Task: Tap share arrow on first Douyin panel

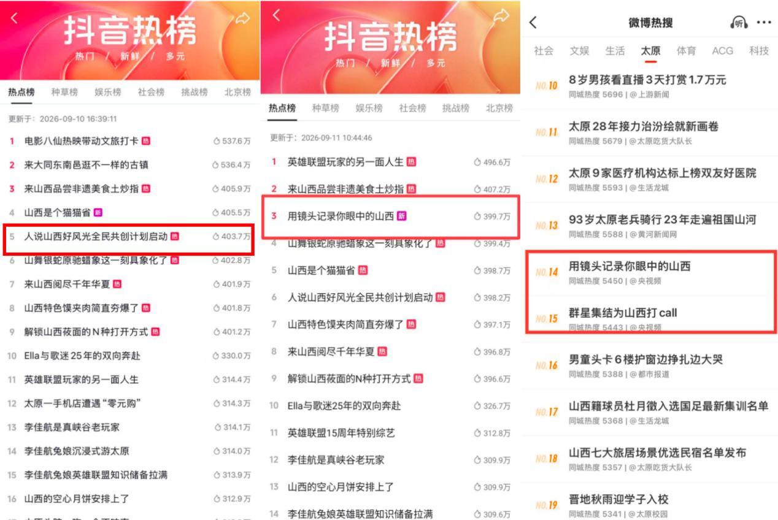Action: point(243,18)
